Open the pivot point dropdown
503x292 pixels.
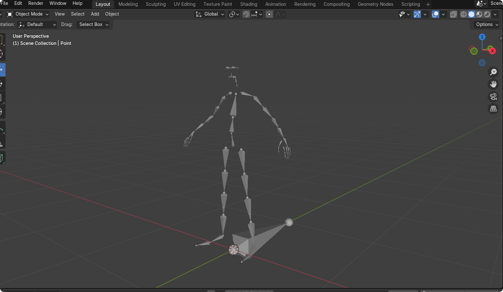pos(234,14)
